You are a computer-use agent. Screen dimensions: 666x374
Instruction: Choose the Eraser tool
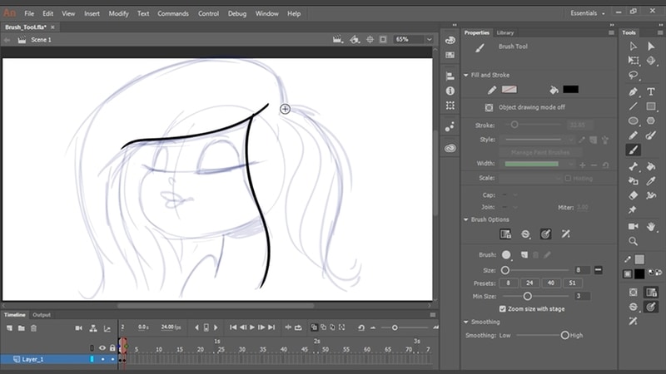pyautogui.click(x=634, y=195)
